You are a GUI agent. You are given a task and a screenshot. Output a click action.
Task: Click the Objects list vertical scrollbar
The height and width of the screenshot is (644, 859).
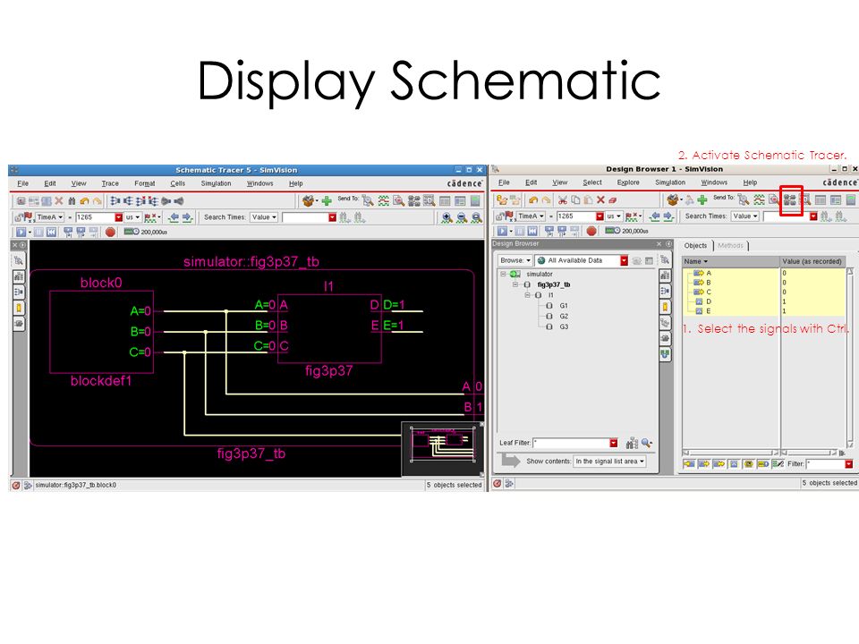pos(850,357)
